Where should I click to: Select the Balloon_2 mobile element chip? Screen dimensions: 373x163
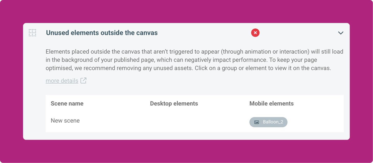tap(268, 122)
